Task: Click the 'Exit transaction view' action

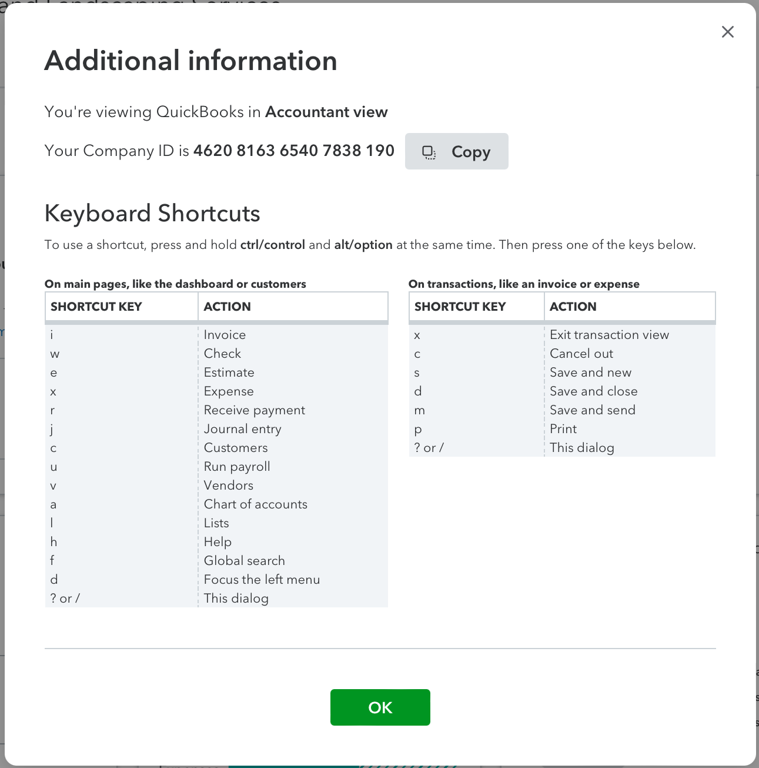Action: (609, 335)
